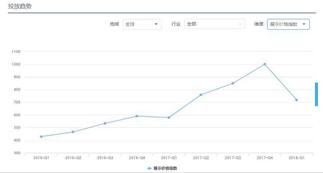
Task: Click the chevron of the 全部 dropdown
Action: 240,24
